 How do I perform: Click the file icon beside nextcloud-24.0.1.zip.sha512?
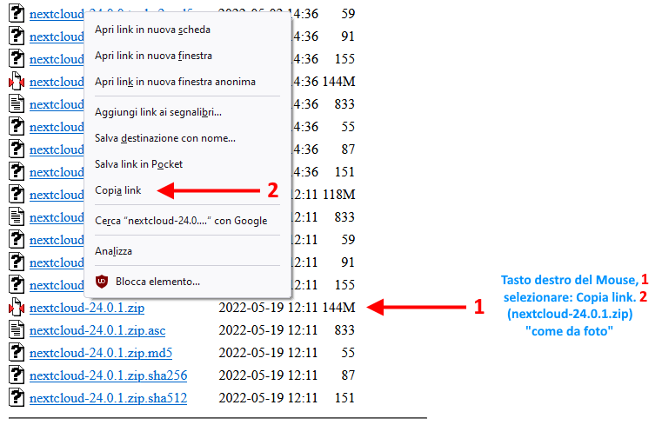(x=15, y=398)
